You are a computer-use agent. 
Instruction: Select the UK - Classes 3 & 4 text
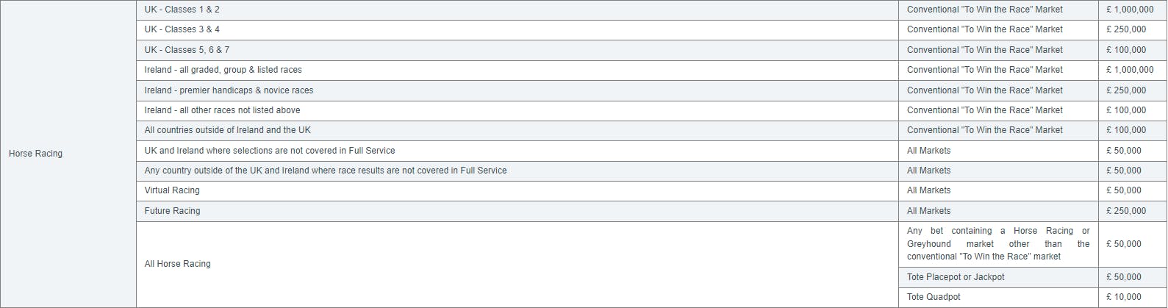[182, 29]
